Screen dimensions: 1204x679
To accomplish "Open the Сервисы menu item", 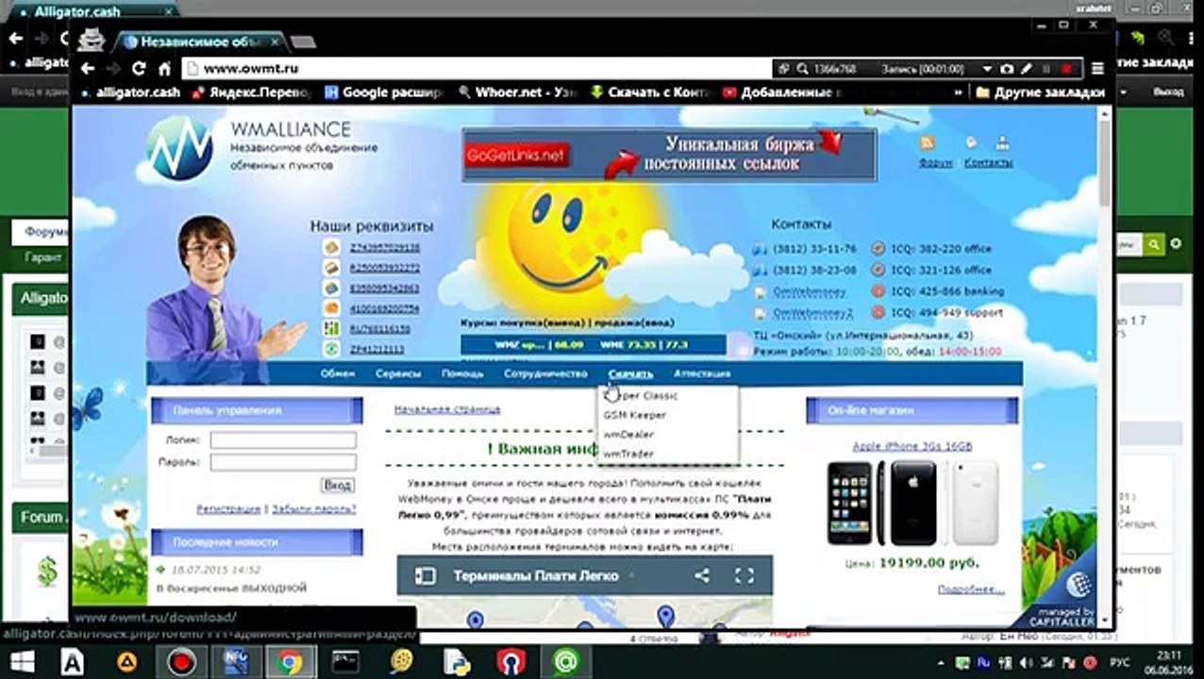I will pos(398,373).
